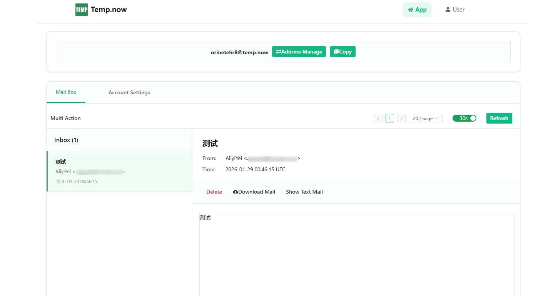Select page number 1
558x296 pixels.
[389, 118]
